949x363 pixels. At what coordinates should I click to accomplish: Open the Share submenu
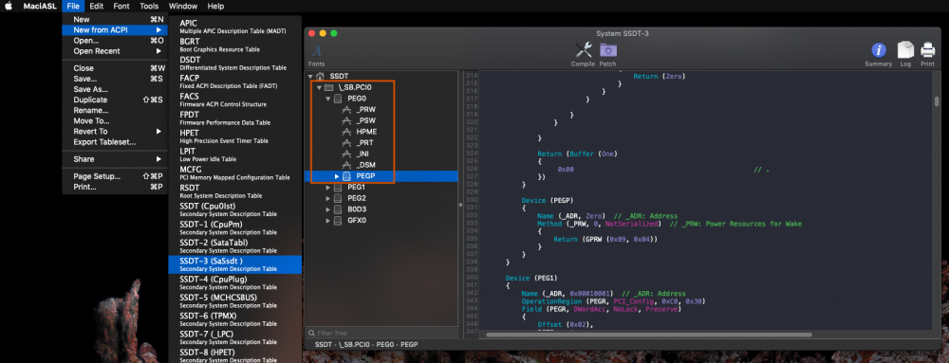click(x=115, y=159)
